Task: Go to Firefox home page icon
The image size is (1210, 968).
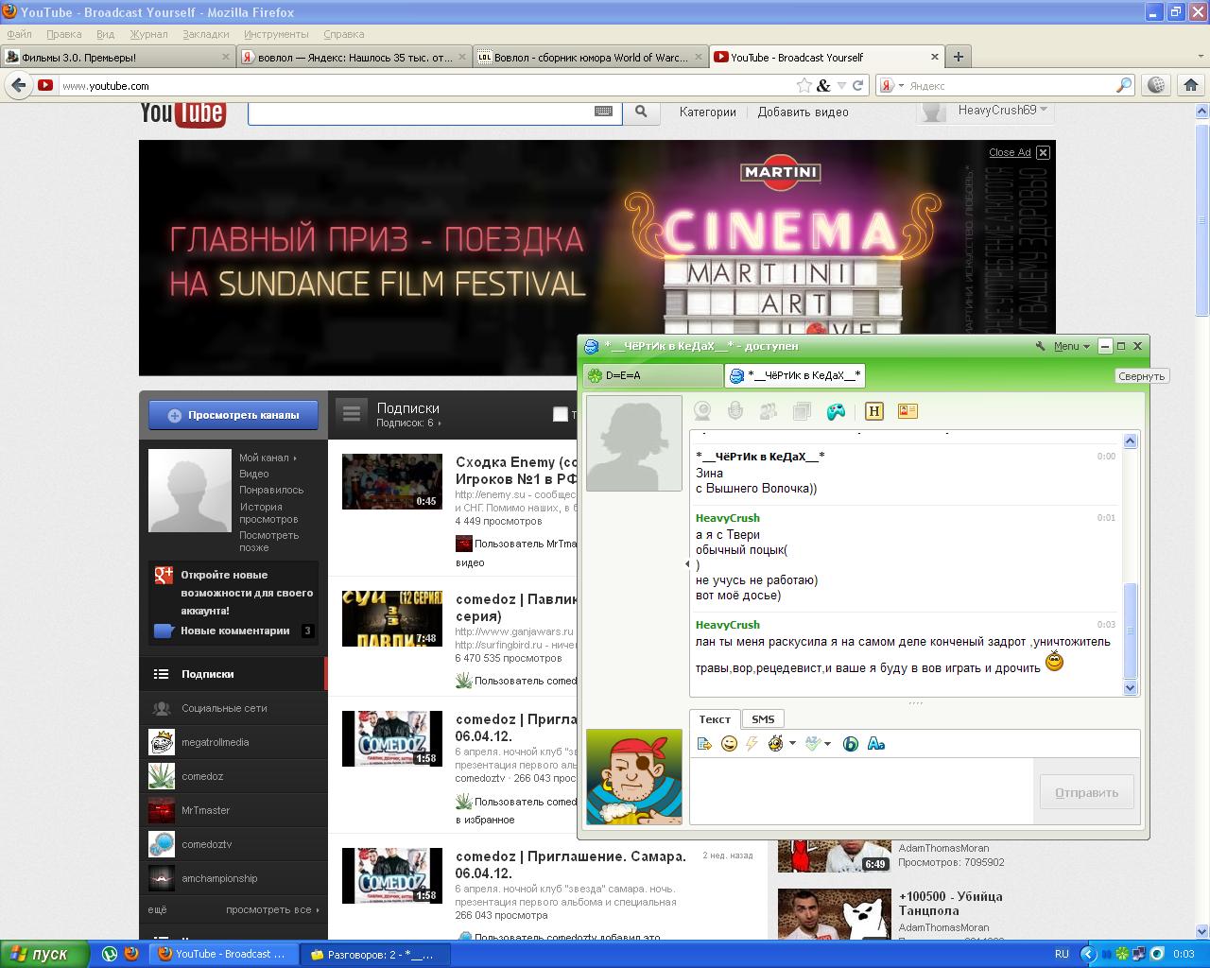Action: 1190,85
